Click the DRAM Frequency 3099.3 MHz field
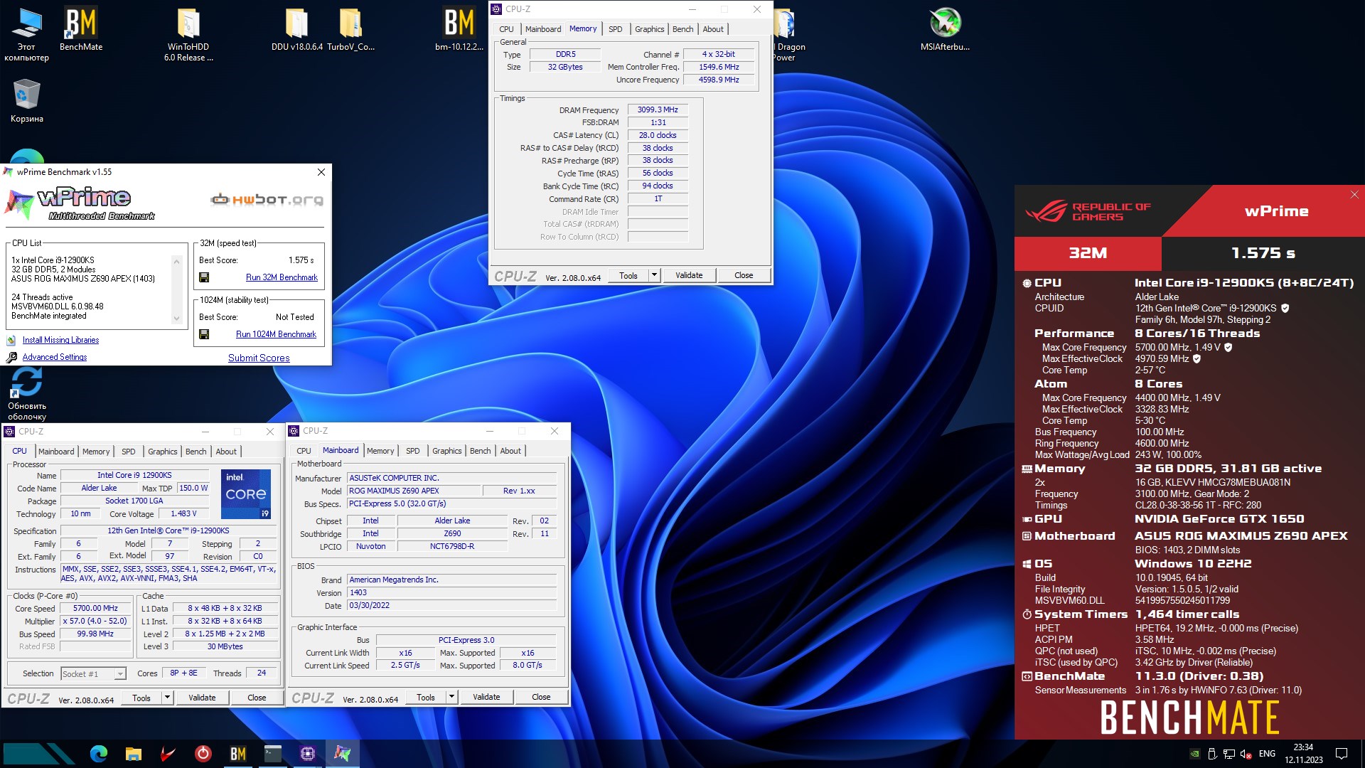The image size is (1365, 768). (x=658, y=110)
